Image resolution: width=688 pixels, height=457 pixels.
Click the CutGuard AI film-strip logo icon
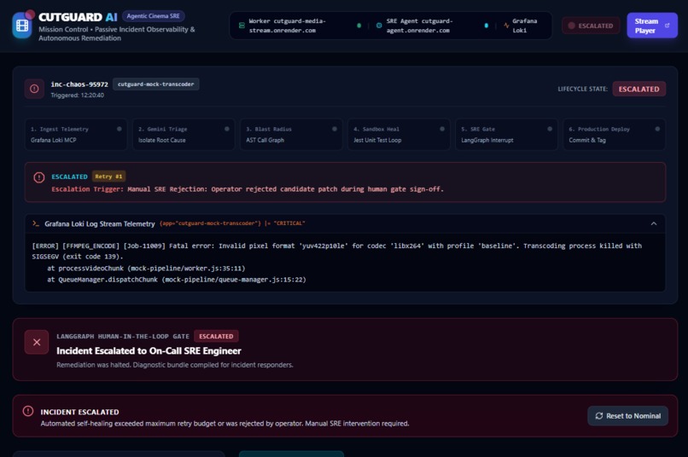22,26
